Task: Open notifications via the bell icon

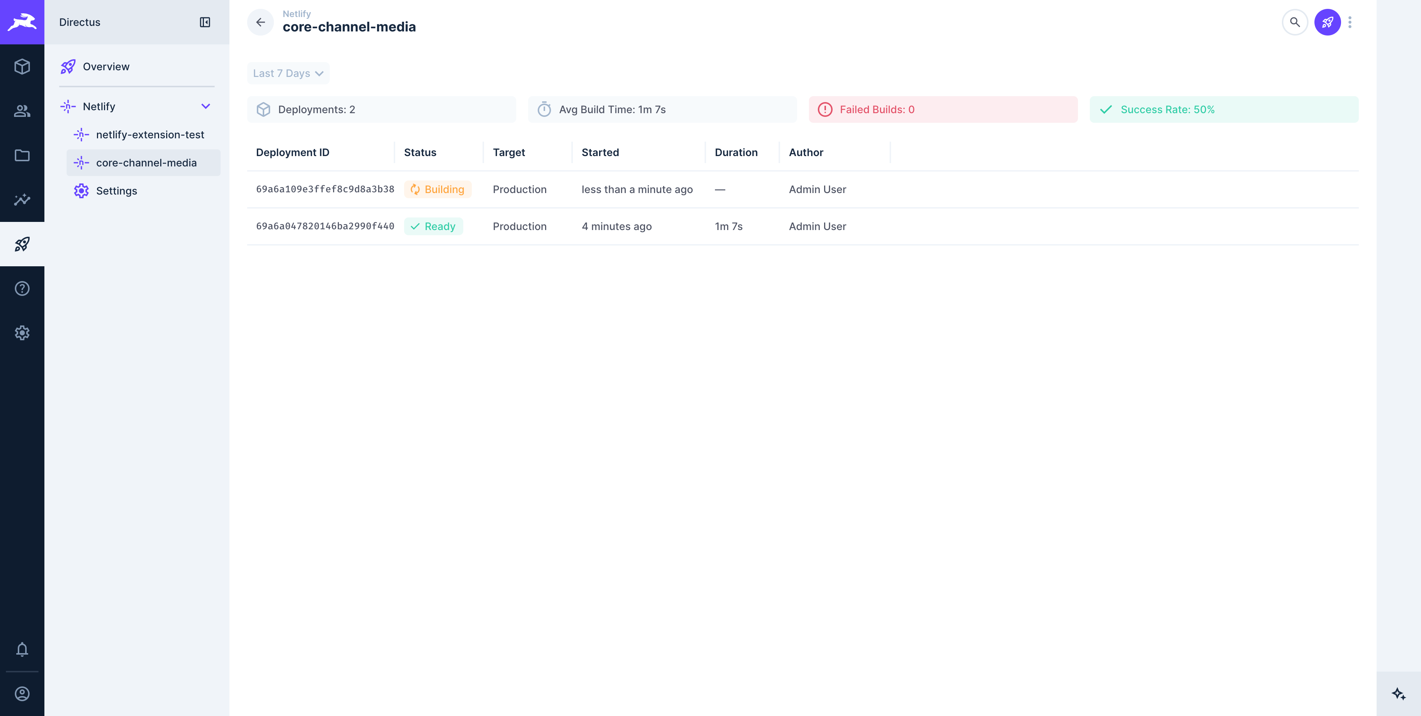Action: (x=22, y=650)
